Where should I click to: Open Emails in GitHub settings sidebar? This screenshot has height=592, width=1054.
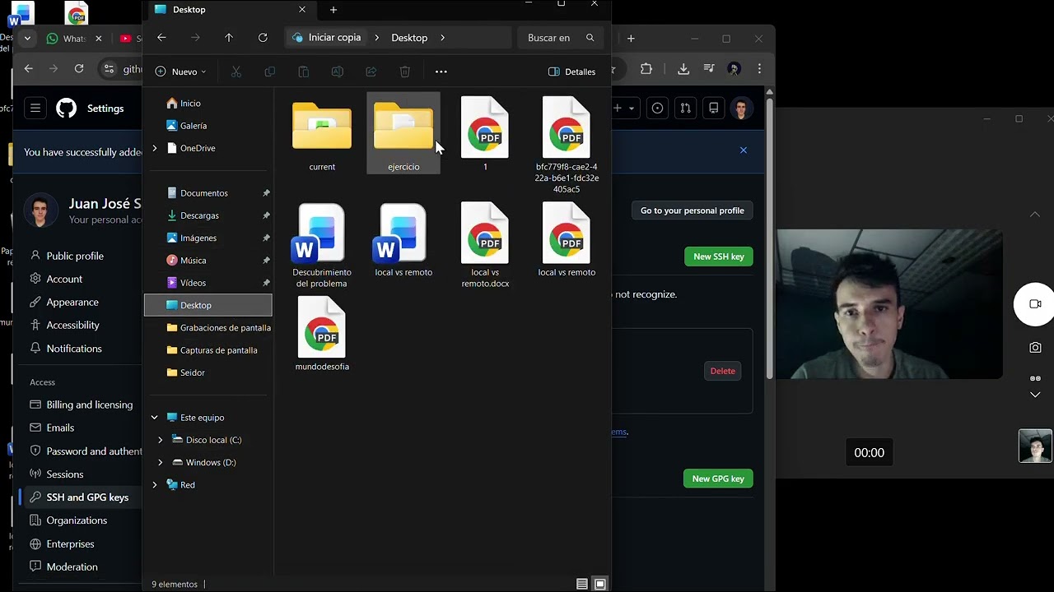tap(60, 428)
